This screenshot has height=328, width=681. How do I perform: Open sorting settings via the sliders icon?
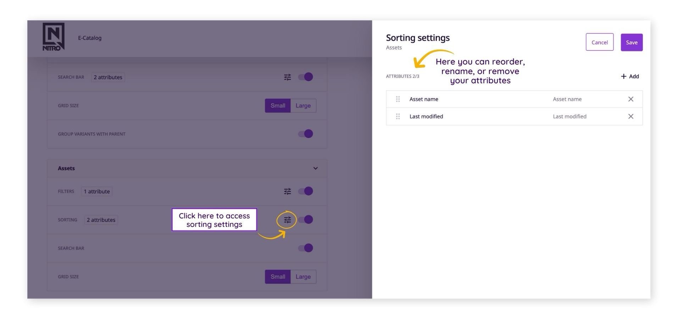287,220
